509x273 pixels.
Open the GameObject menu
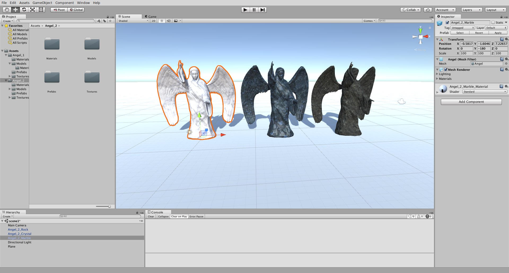click(x=42, y=3)
